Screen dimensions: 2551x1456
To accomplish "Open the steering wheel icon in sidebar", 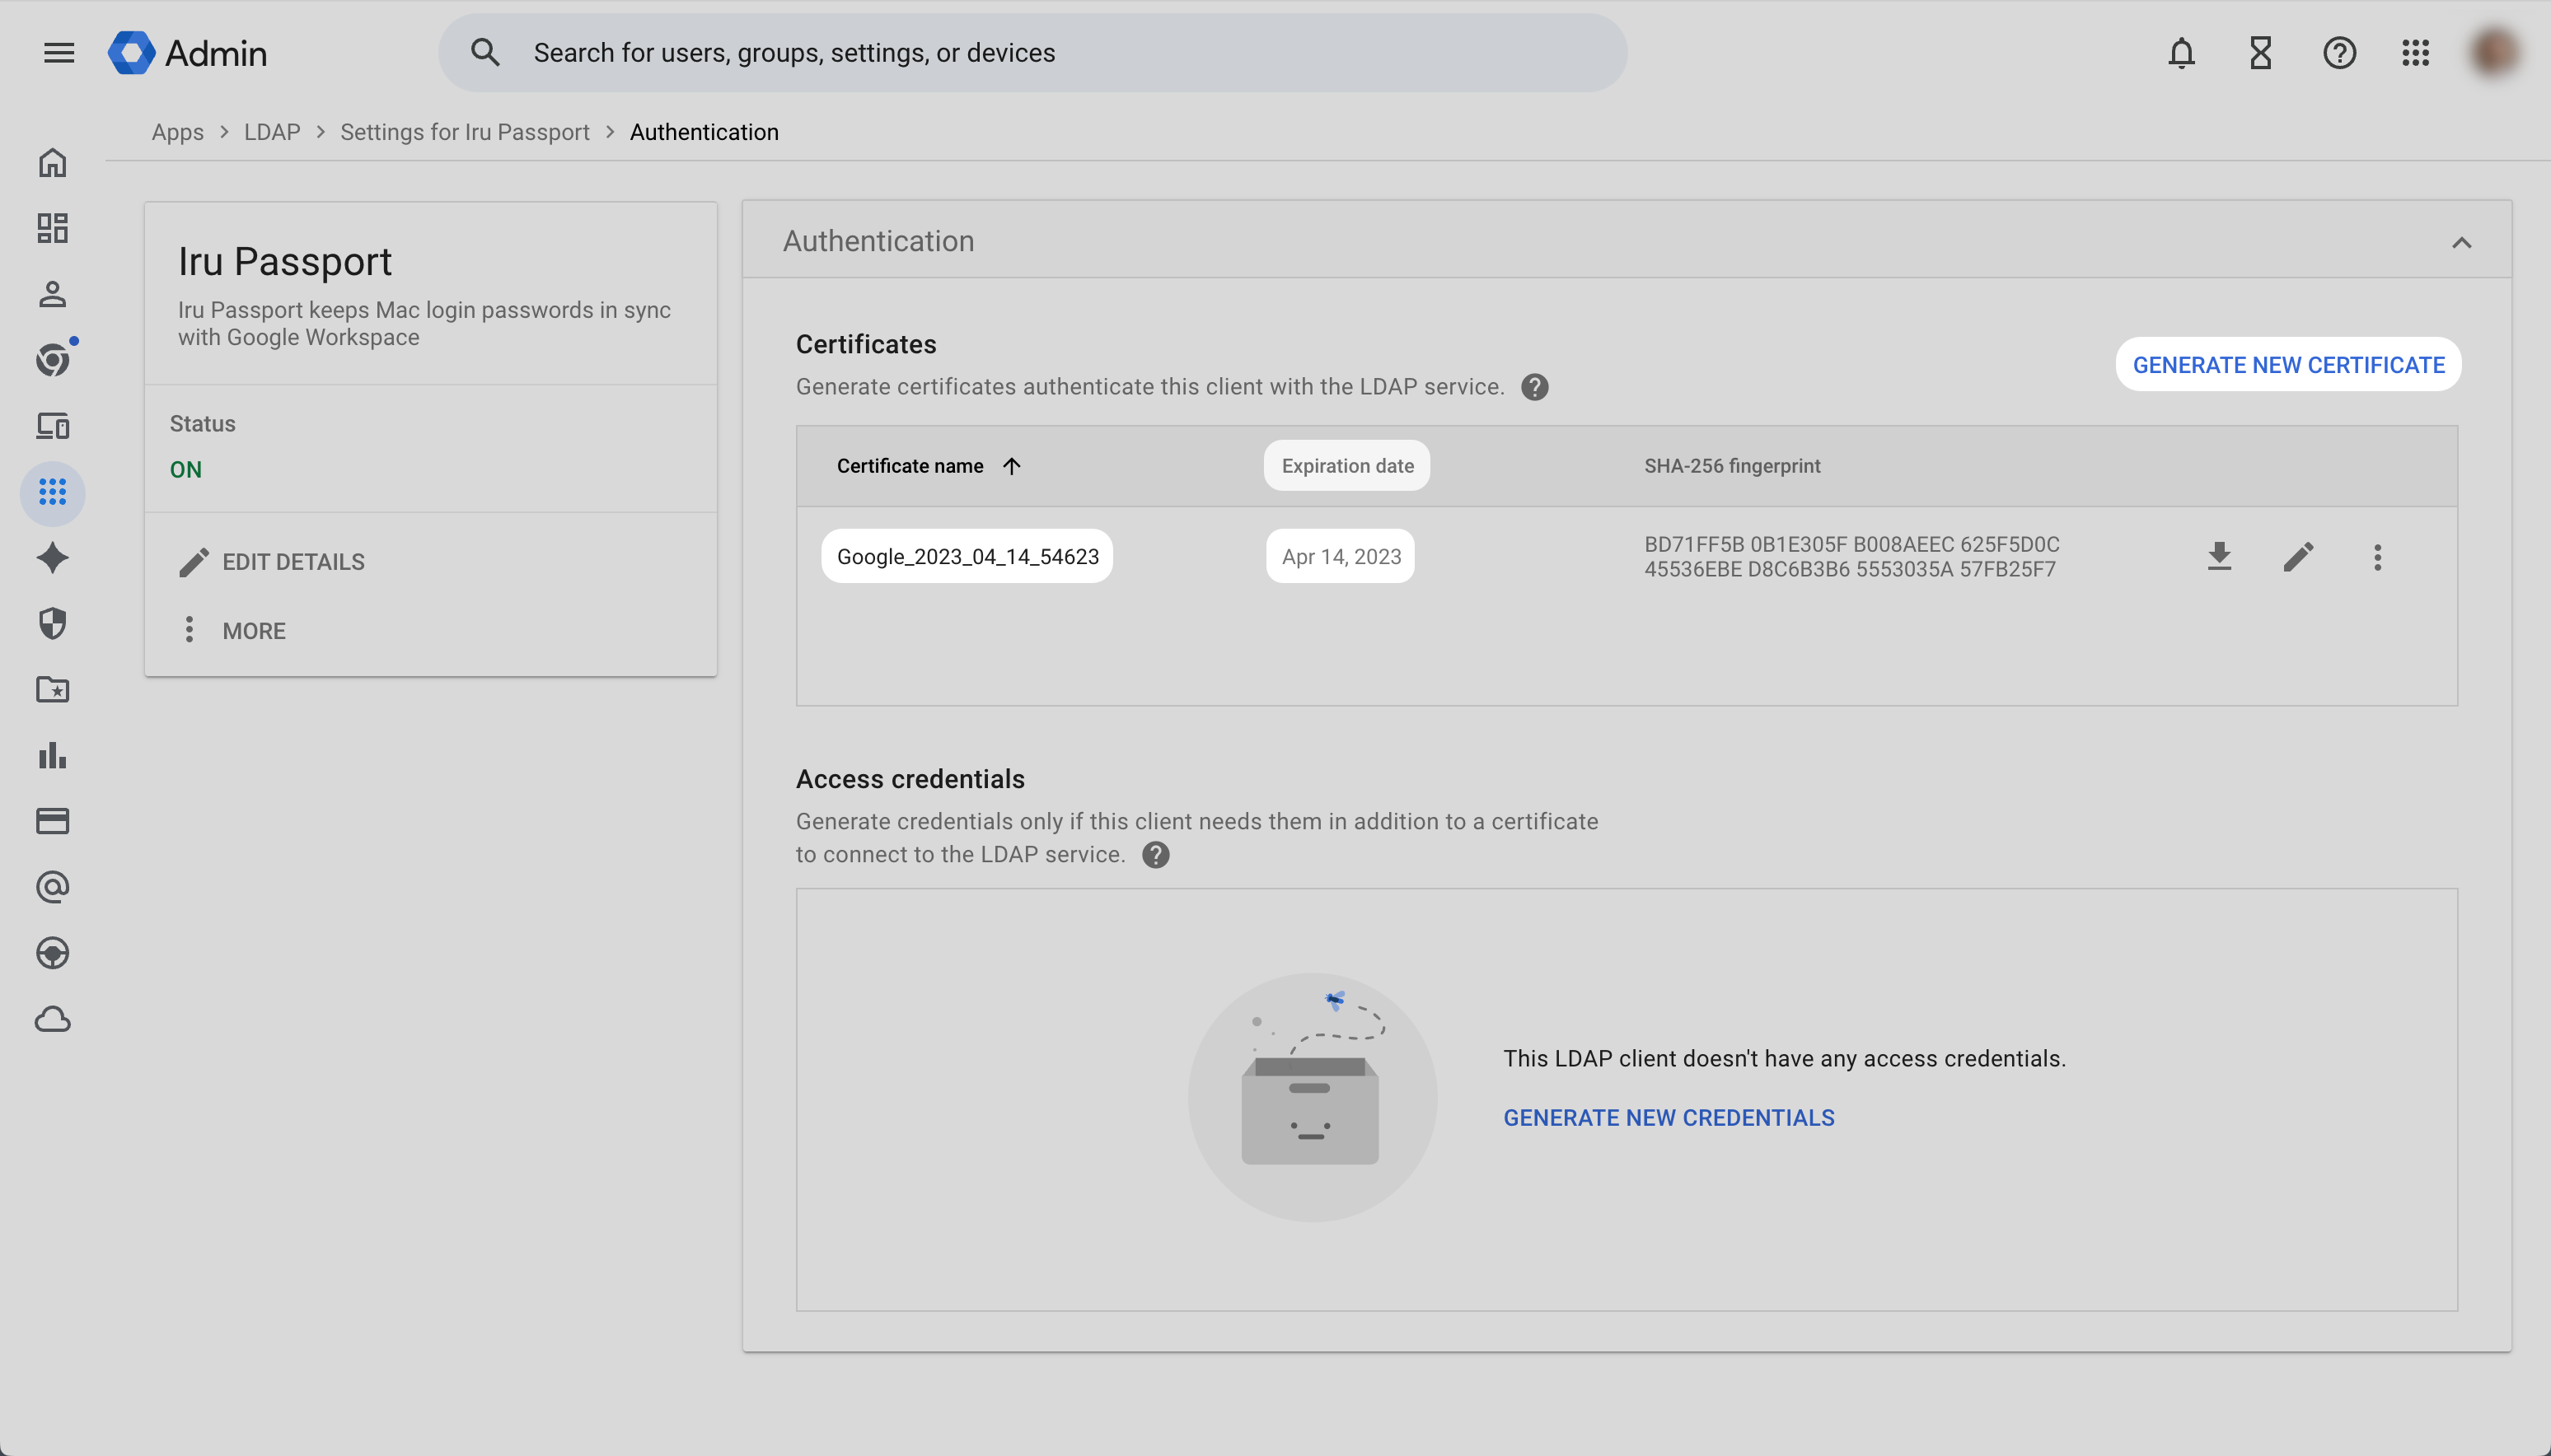I will pyautogui.click(x=52, y=954).
